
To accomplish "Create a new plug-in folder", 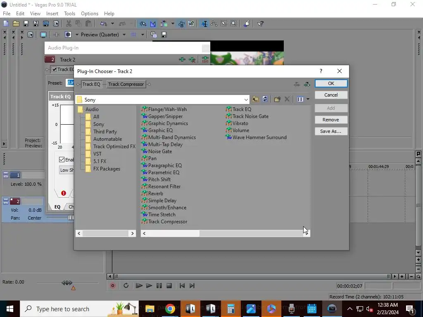I will 277,99.
